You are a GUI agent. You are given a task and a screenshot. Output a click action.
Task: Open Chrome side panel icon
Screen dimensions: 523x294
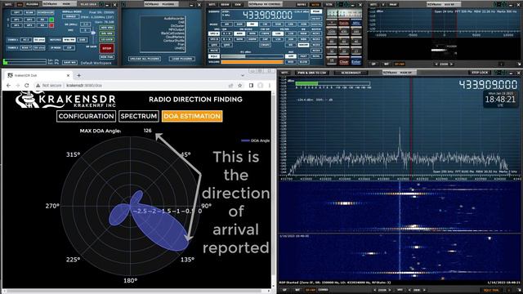(x=251, y=86)
